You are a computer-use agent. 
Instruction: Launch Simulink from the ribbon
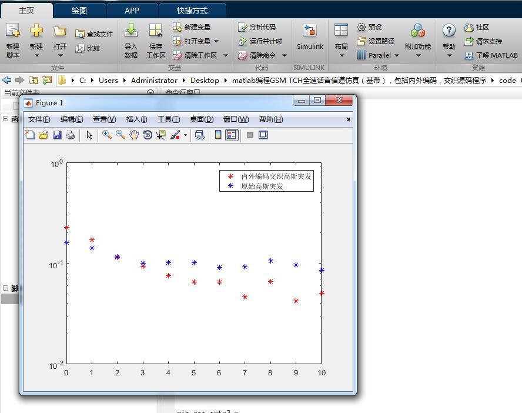[x=310, y=36]
